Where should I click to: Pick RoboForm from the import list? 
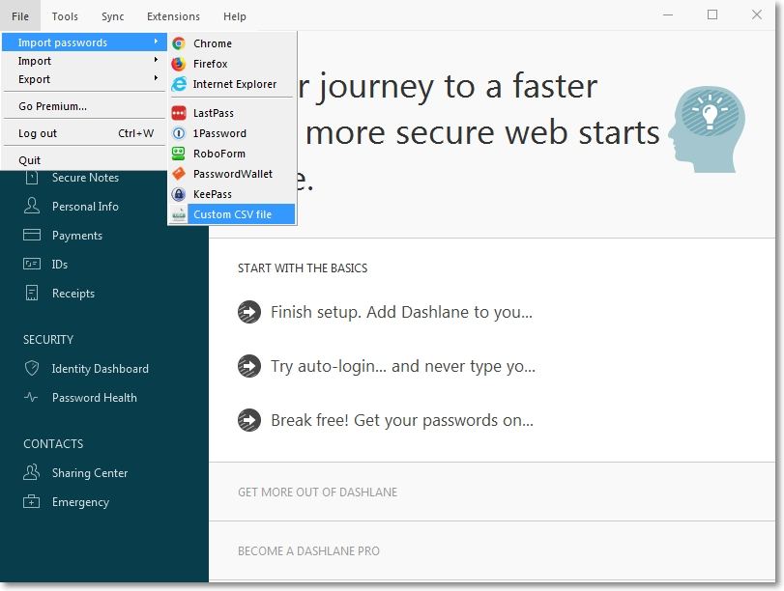coord(232,154)
